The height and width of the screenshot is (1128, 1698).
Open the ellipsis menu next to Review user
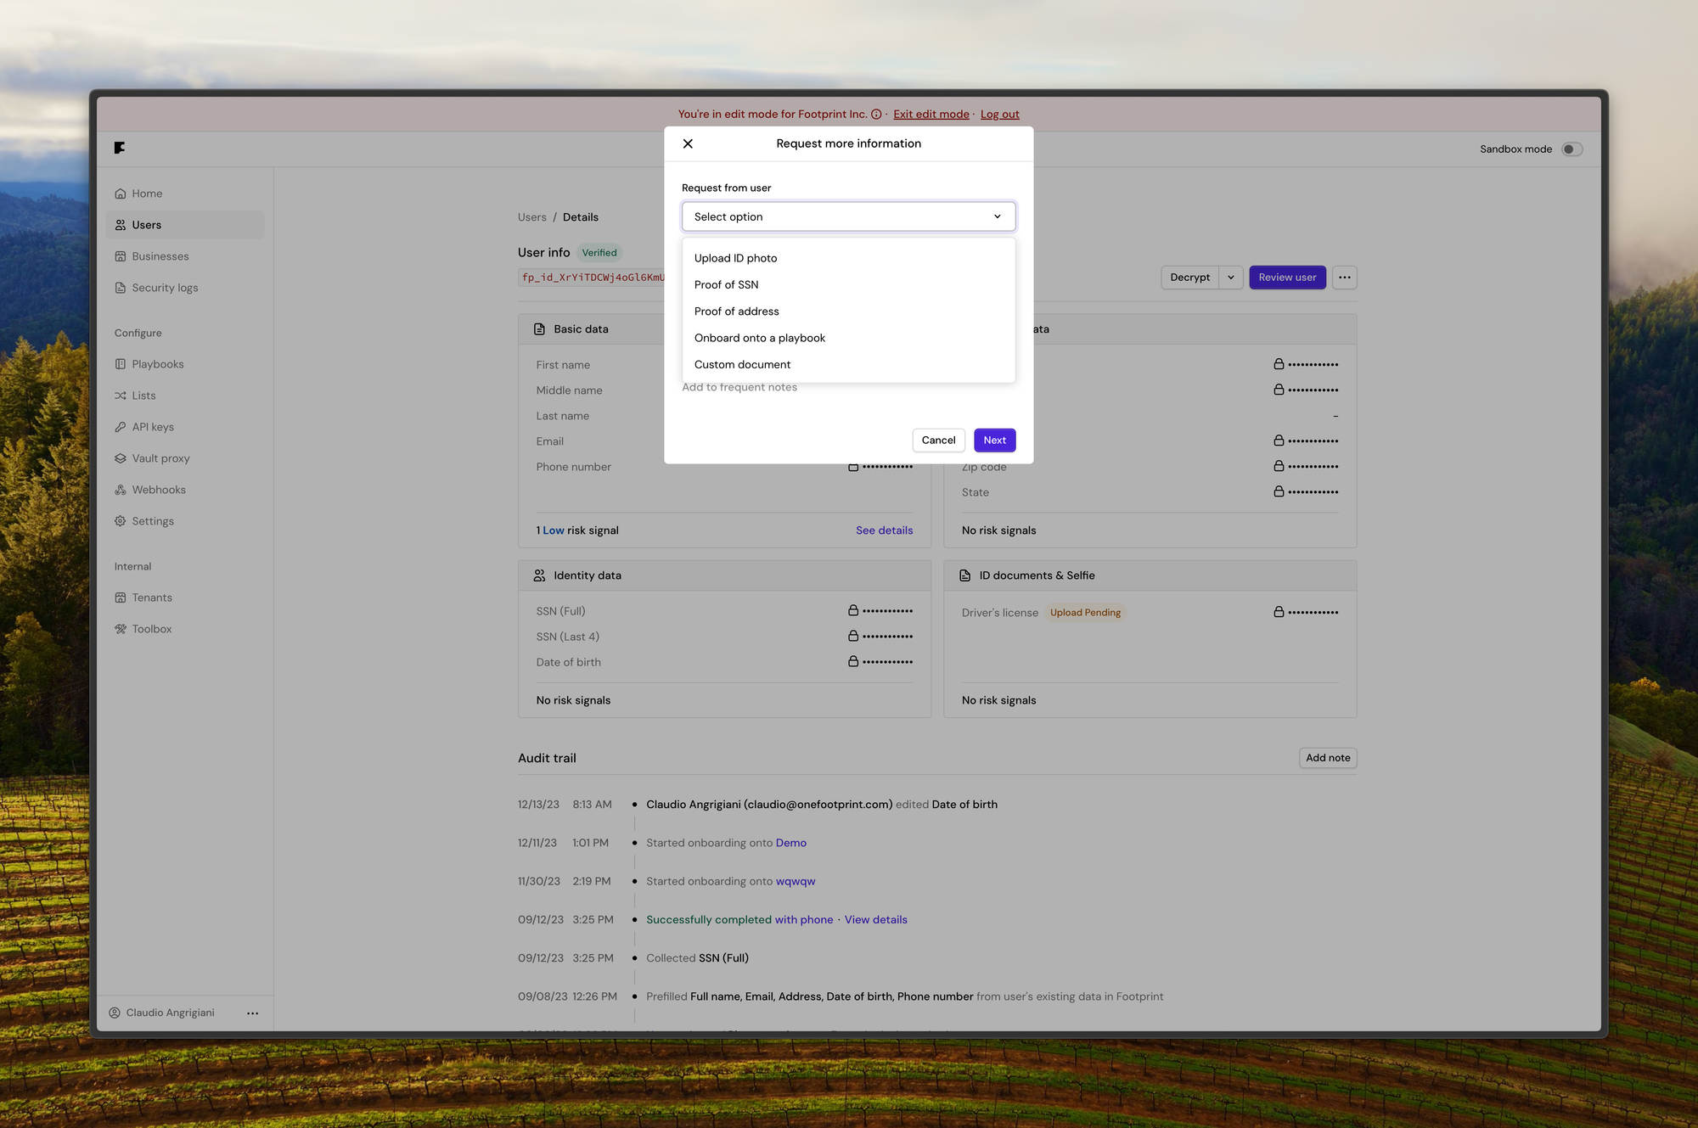[1344, 277]
